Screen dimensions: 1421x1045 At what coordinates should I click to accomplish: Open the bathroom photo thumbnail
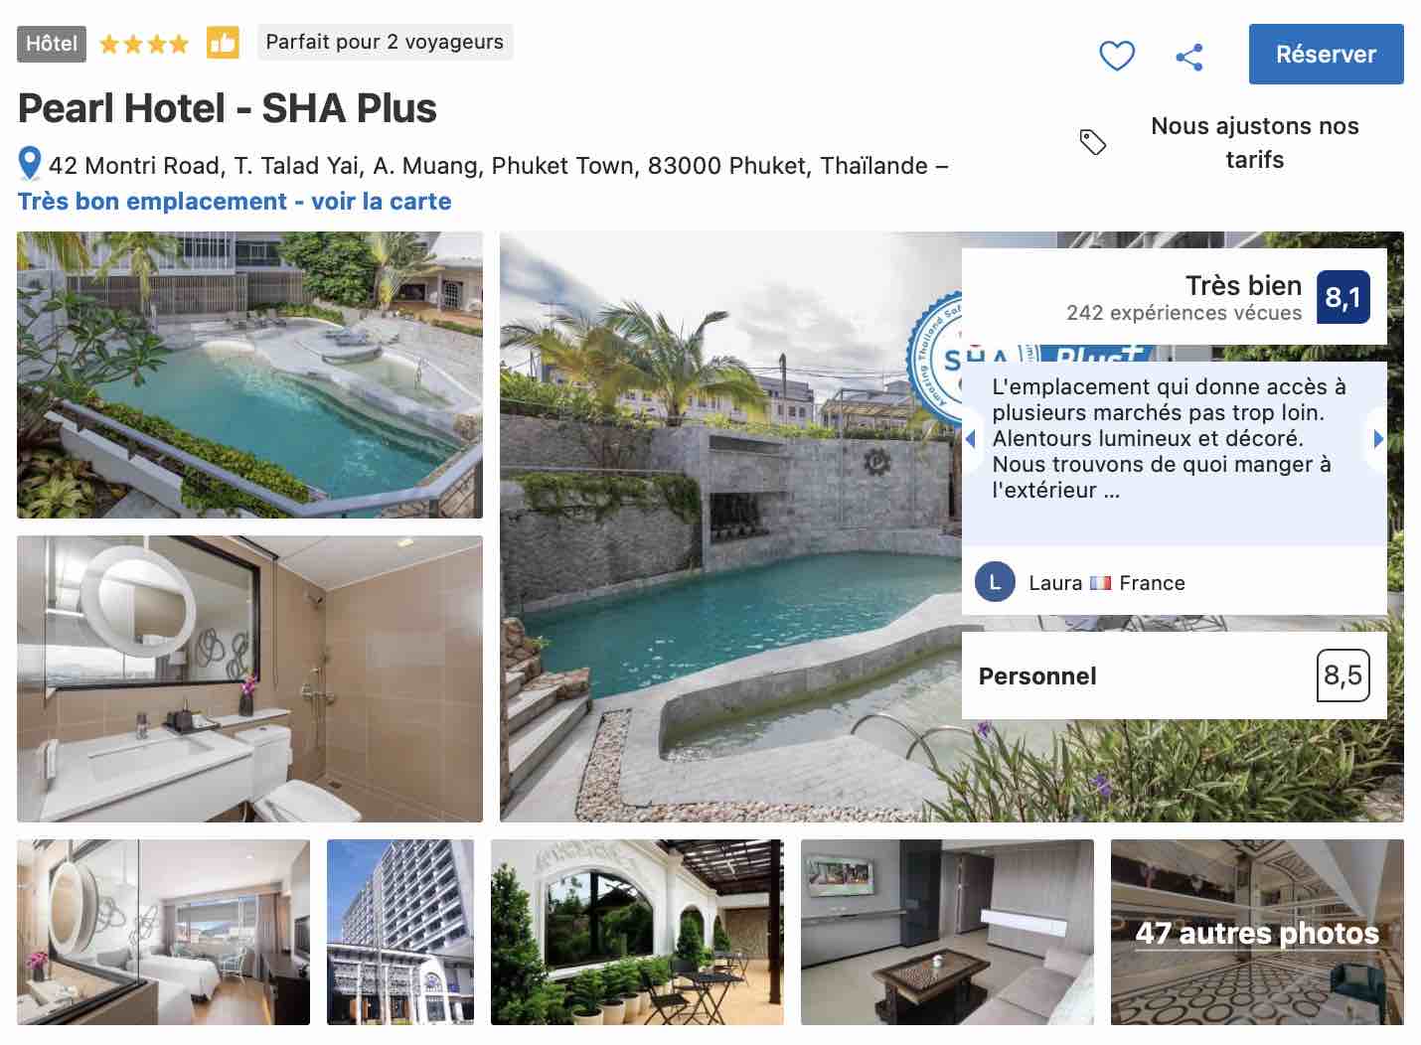click(x=249, y=678)
